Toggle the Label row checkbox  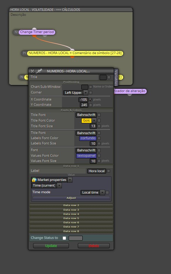pyautogui.click(x=108, y=171)
